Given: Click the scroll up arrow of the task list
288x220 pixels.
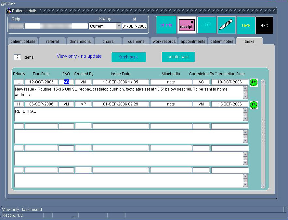Looking at the screenshot, I should tap(263, 82).
